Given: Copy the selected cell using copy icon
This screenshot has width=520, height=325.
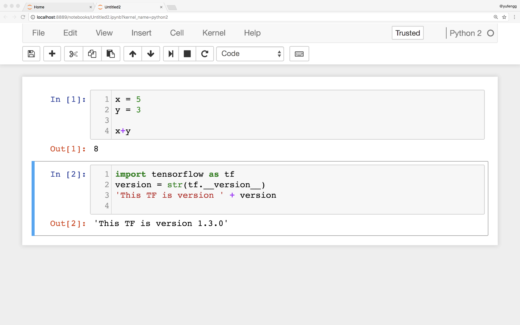Looking at the screenshot, I should (x=92, y=54).
